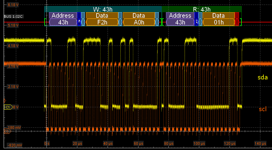272x150 pixels.
Task: Click the 0 s time axis marker
Action: click(47, 143)
